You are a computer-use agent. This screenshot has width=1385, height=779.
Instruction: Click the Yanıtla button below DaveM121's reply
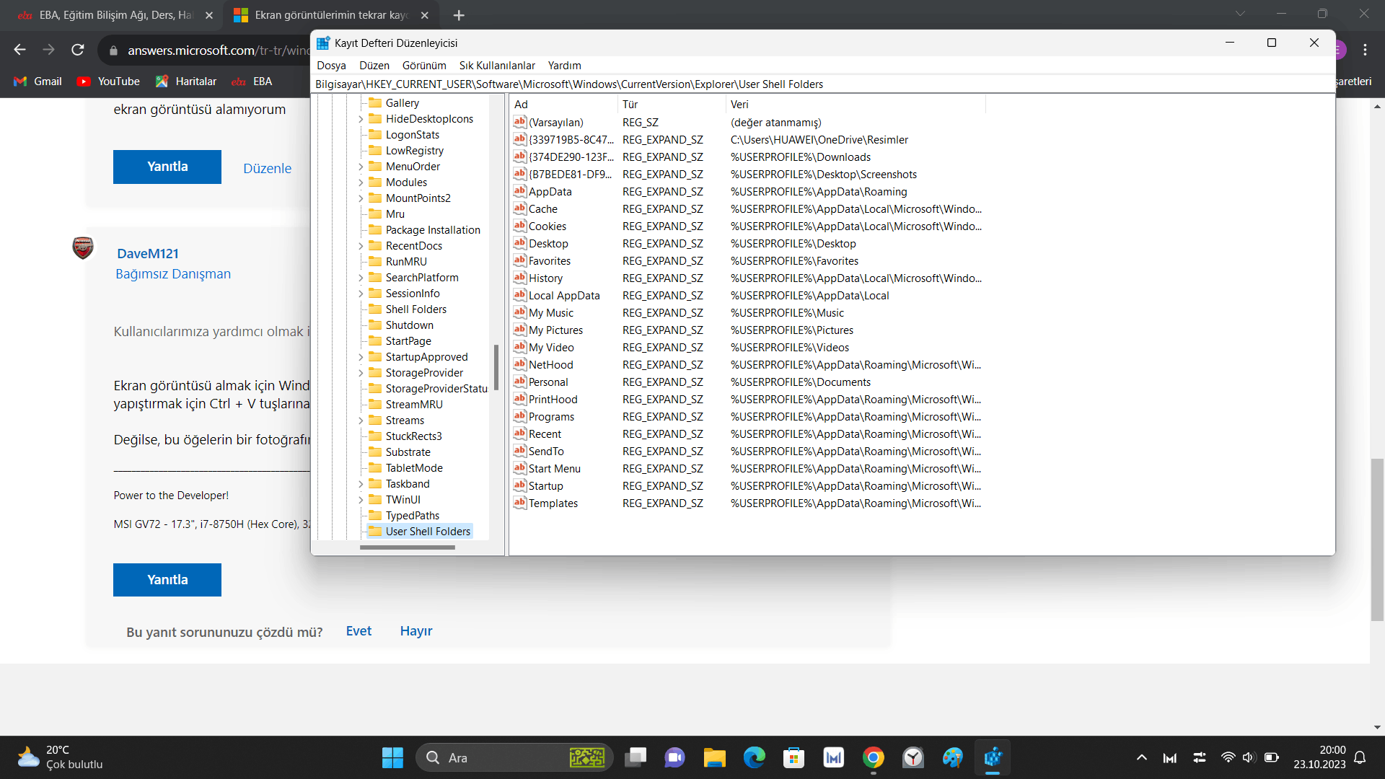click(167, 580)
